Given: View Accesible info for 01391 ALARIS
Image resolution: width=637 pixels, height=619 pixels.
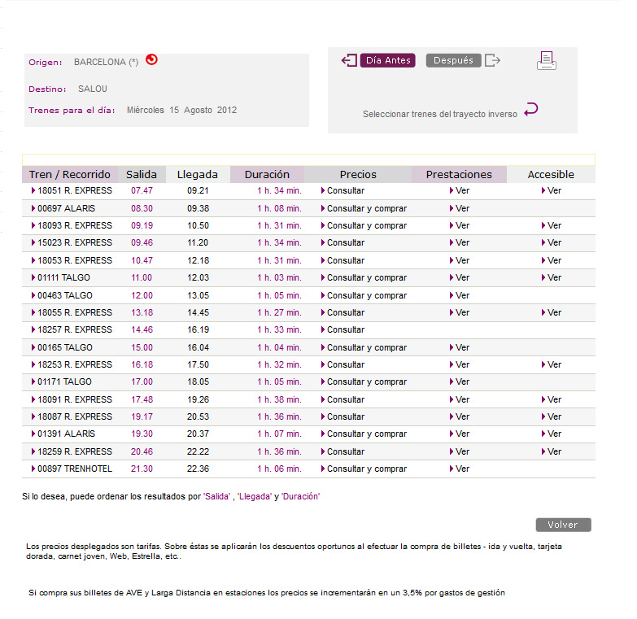Looking at the screenshot, I should [x=552, y=434].
